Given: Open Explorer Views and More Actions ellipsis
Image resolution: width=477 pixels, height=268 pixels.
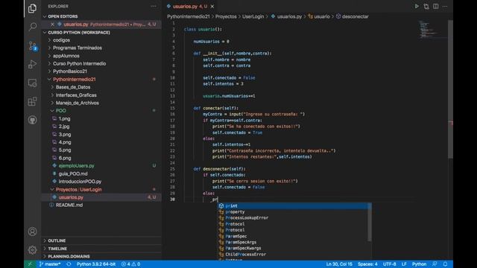Looking at the screenshot, I should coord(154,7).
